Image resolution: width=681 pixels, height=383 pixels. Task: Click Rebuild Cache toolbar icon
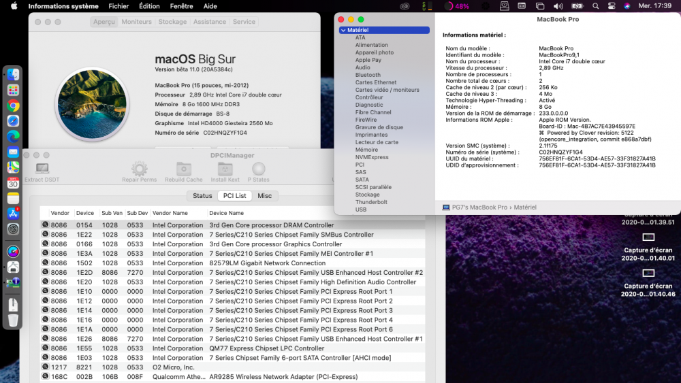tap(184, 168)
